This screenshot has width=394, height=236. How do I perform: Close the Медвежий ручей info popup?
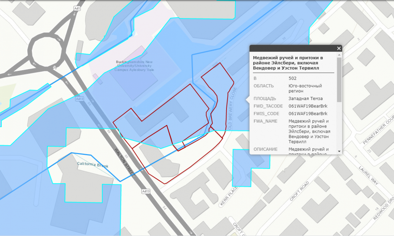(339, 48)
